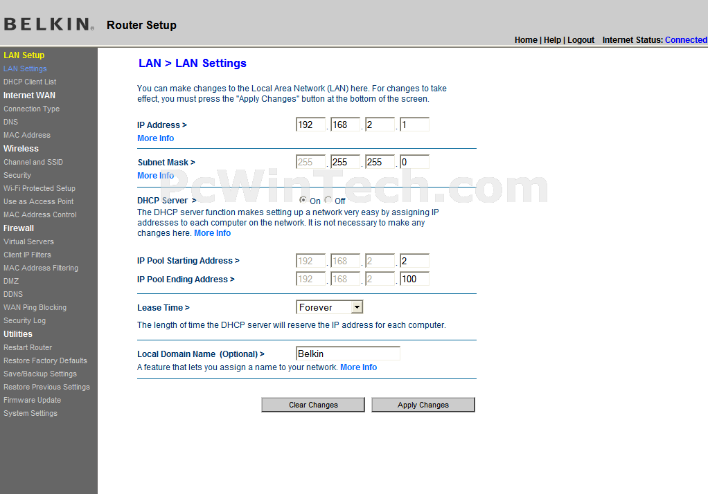Click the Local Domain Name field Belkin
Image resolution: width=708 pixels, height=494 pixels.
[348, 354]
